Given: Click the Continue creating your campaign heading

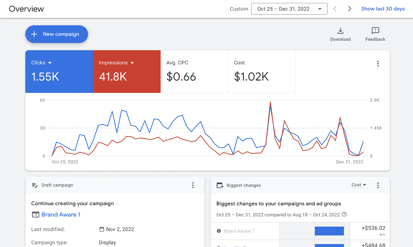Looking at the screenshot, I should pyautogui.click(x=73, y=203).
